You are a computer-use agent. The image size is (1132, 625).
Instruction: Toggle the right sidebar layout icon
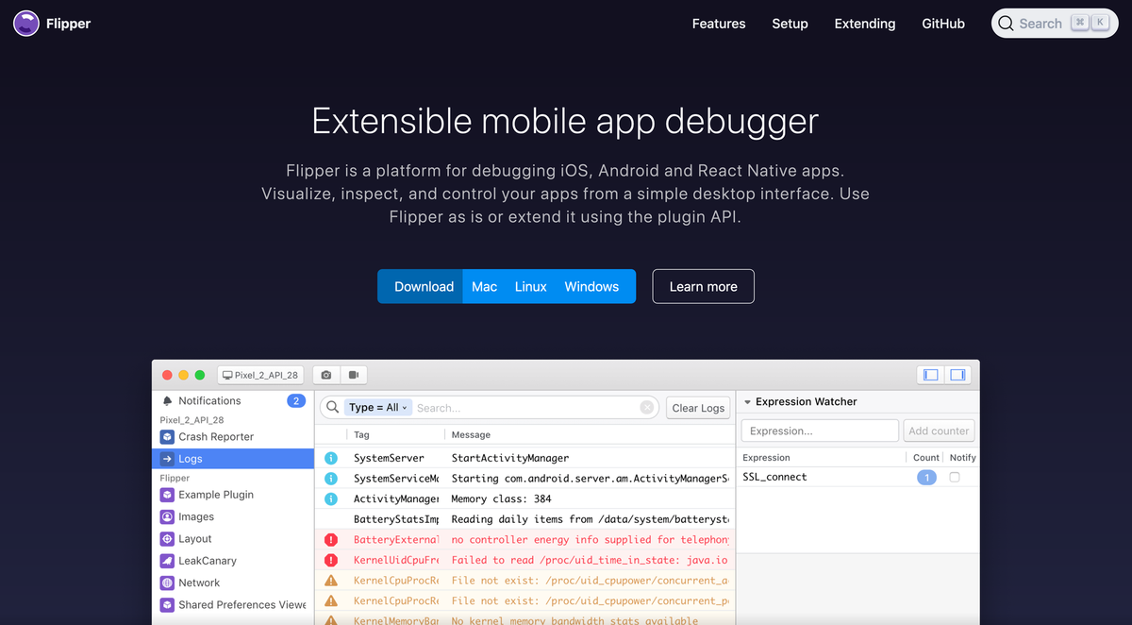(957, 375)
